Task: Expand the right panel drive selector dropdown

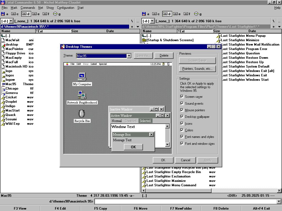Action: 152,21
